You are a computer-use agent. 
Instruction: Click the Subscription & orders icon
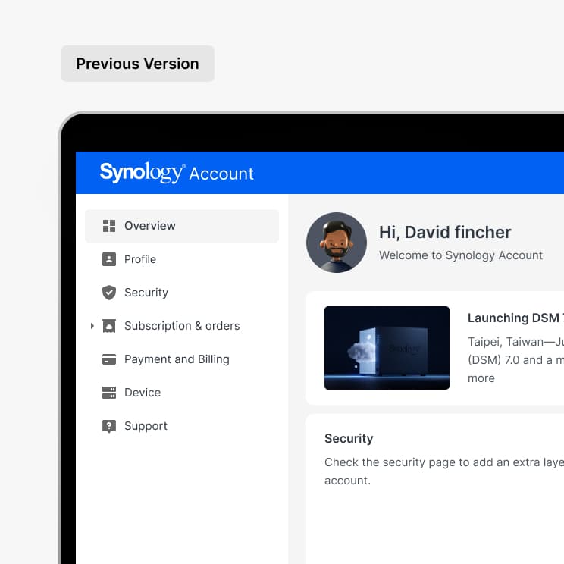point(109,326)
